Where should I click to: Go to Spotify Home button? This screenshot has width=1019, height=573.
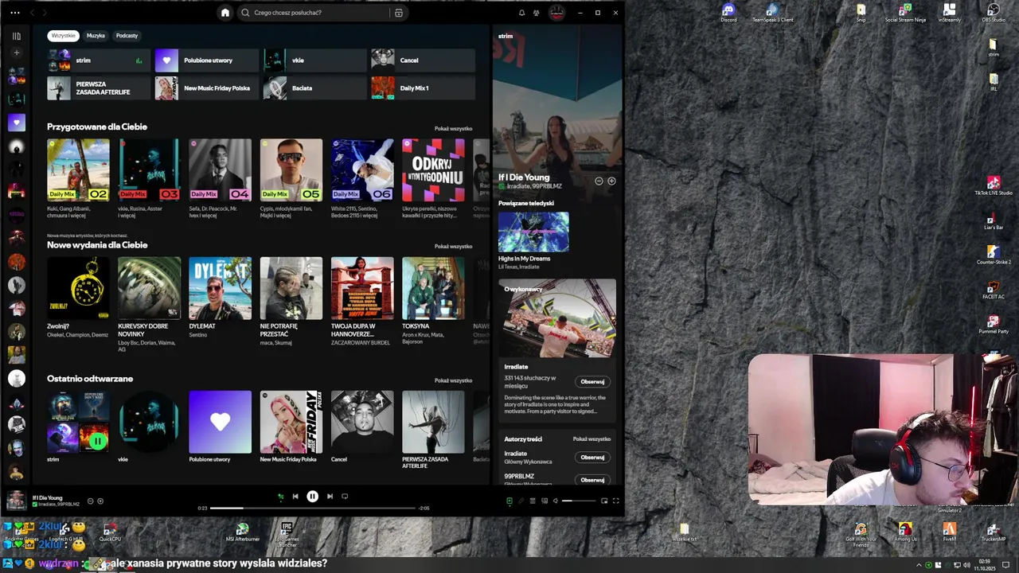tap(225, 13)
